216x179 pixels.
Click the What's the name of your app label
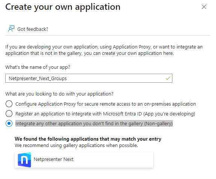pos(38,67)
